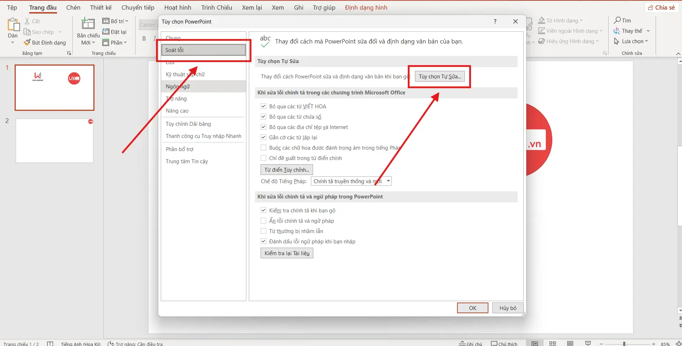
Task: Select slide 2 thumbnail
Action: (55, 141)
